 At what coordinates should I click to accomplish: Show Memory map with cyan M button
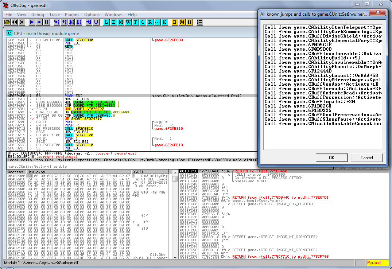coord(121,22)
